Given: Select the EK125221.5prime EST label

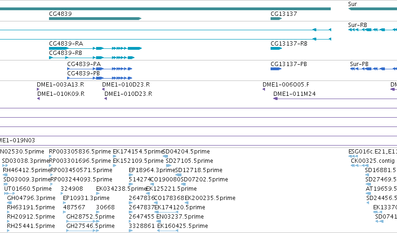Looking at the screenshot, I should (x=171, y=189).
